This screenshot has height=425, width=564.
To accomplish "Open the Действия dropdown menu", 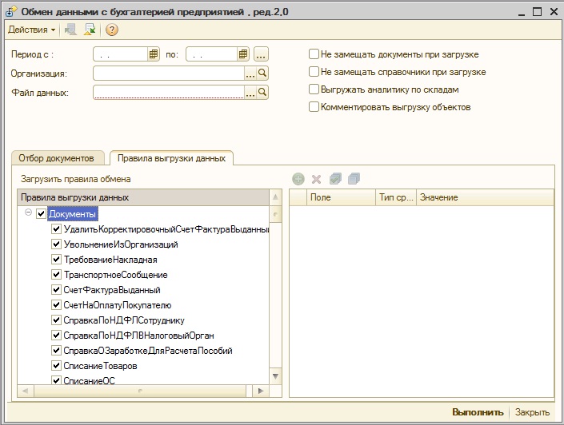I will coord(31,30).
